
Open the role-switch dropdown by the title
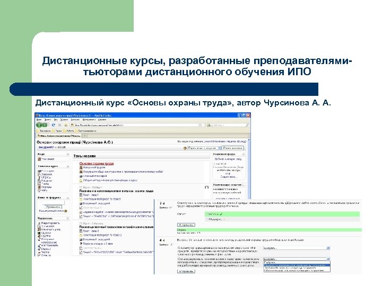coord(204,148)
